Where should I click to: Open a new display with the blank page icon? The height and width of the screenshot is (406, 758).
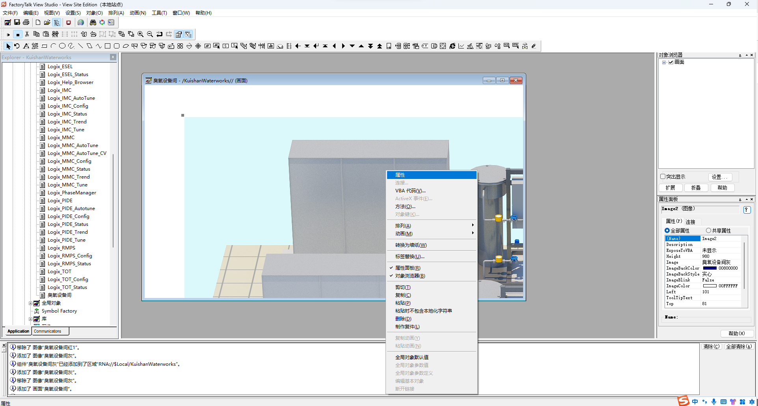38,22
